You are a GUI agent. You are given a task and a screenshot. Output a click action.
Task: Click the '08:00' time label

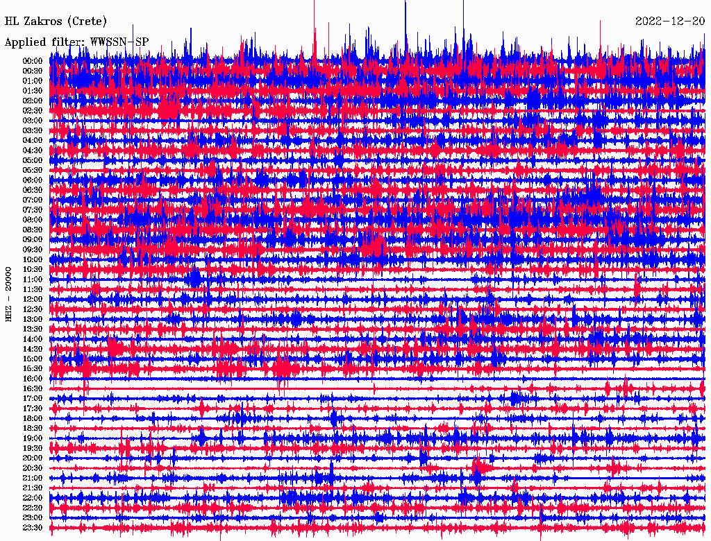(x=33, y=220)
